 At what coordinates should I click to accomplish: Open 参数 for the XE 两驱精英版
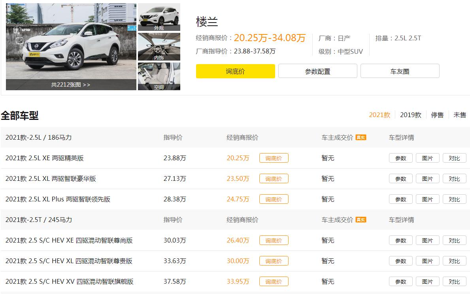tap(400, 158)
